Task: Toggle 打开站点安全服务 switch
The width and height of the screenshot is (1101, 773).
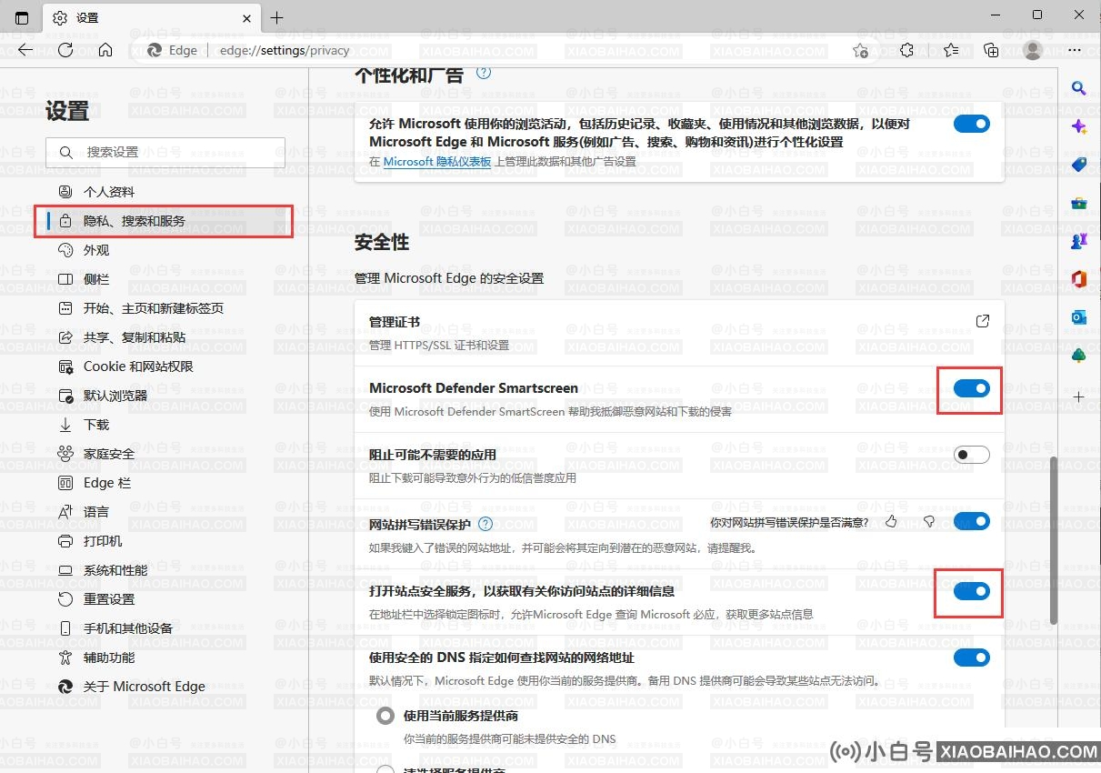Action: (971, 592)
